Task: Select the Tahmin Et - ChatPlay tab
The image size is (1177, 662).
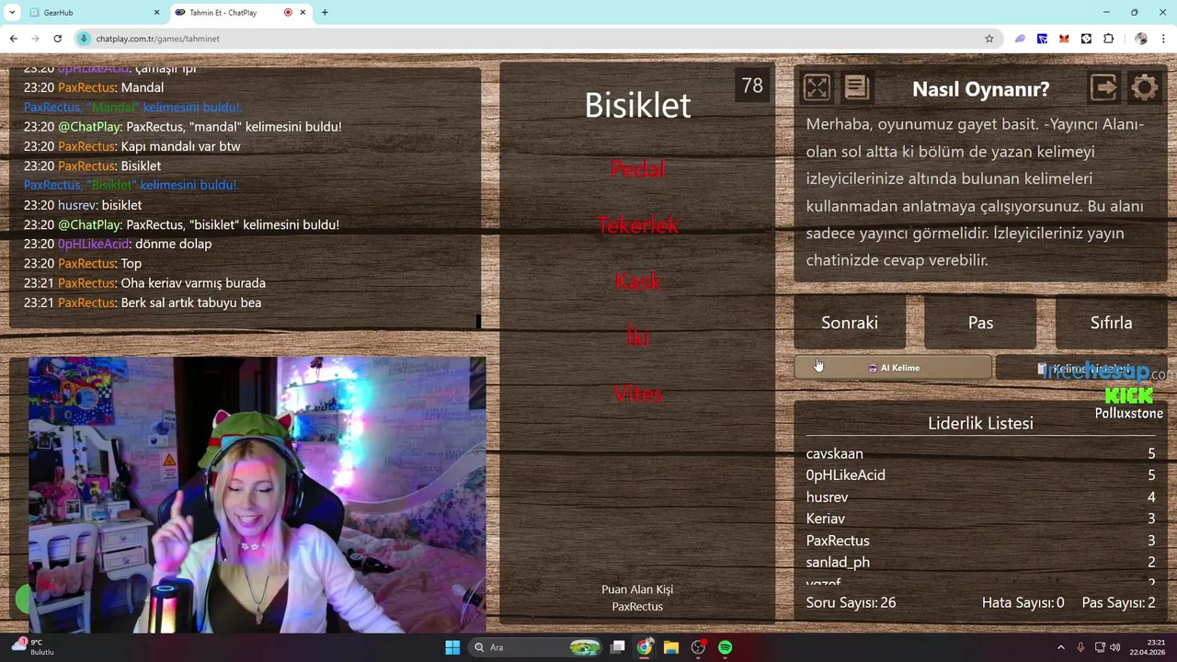Action: [242, 13]
